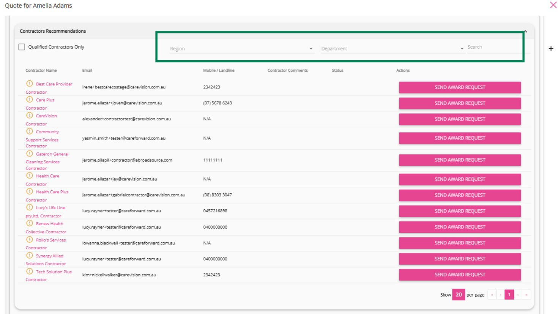Go to previous page of results

pyautogui.click(x=501, y=295)
